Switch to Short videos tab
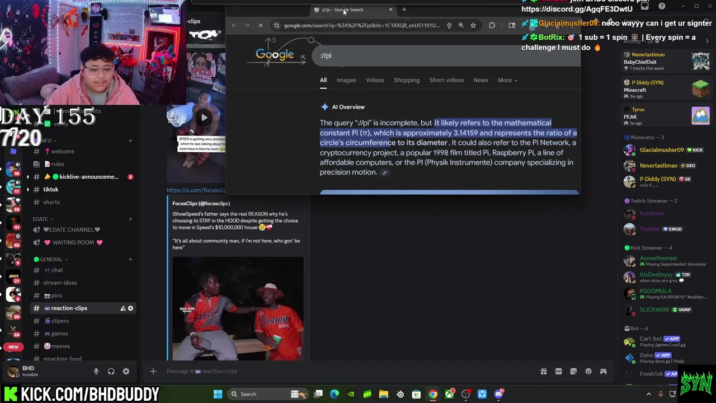Image resolution: width=716 pixels, height=403 pixels. tap(446, 80)
